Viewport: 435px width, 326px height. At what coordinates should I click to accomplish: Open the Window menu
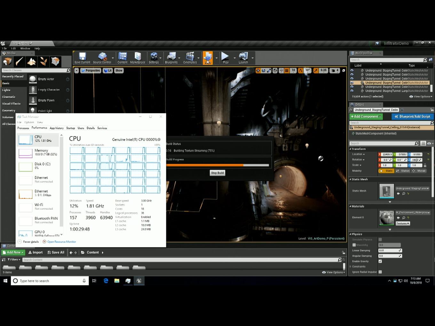coord(25,49)
